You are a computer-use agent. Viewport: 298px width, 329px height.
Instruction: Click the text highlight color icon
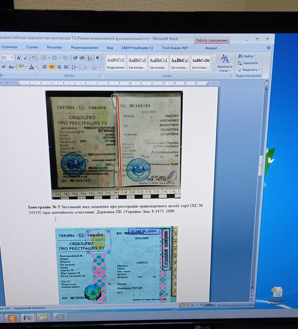point(22,67)
